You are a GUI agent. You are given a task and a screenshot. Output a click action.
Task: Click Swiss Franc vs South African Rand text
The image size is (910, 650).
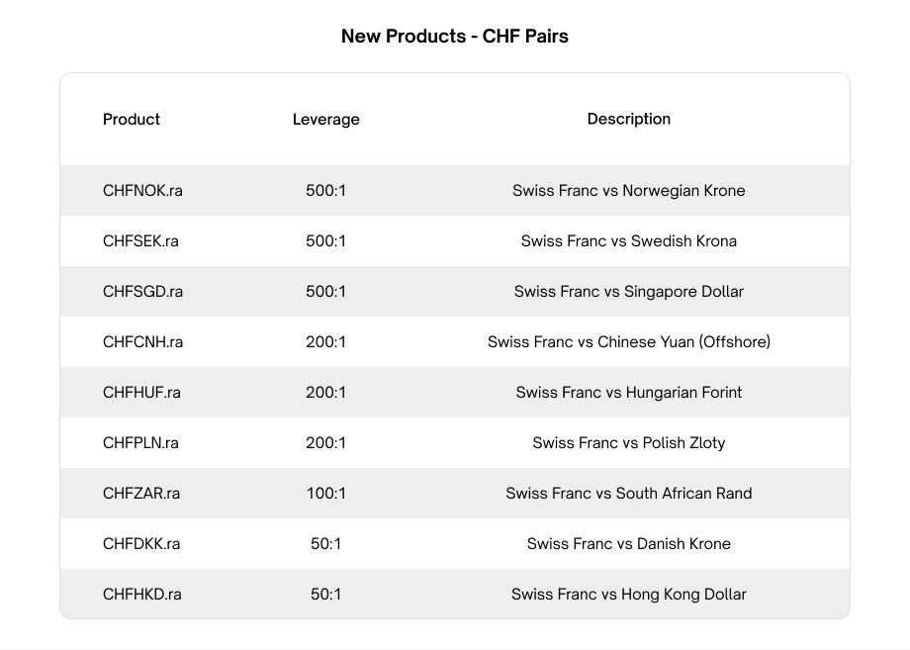628,493
